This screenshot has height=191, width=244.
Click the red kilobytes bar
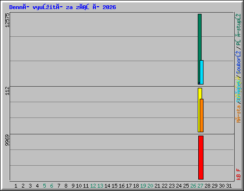201,158
